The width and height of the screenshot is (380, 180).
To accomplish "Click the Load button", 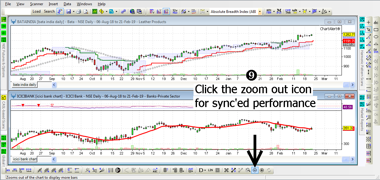I will coord(37,11).
